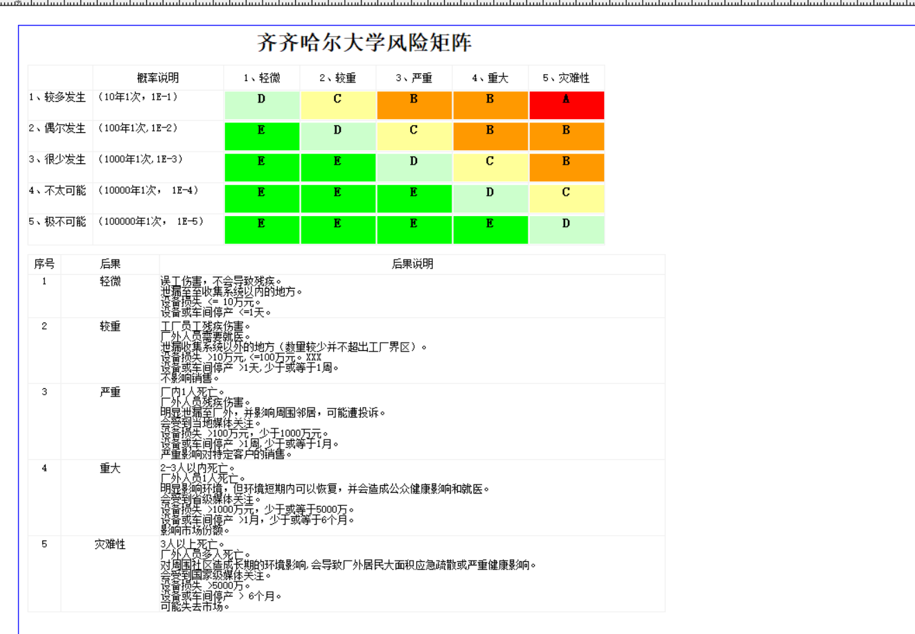The image size is (915, 634).
Task: Click the line 影响市场份额。
Action: point(195,530)
